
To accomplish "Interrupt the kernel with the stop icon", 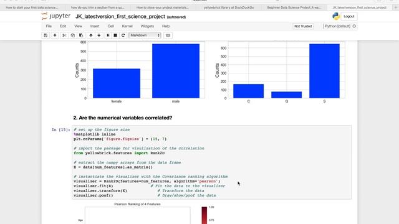I will (115, 35).
